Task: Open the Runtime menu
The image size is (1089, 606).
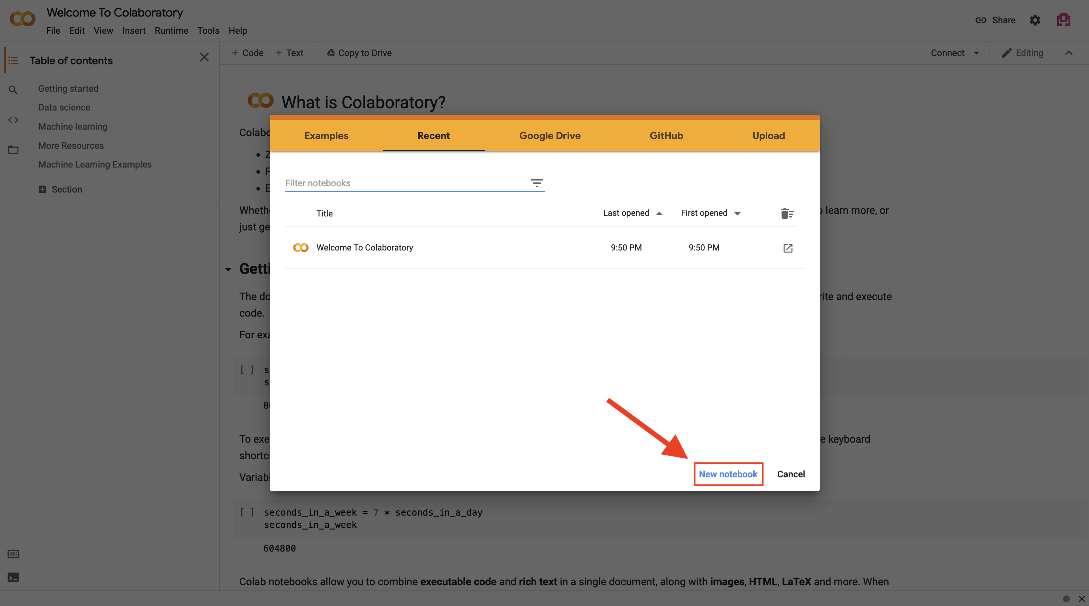Action: (x=171, y=30)
